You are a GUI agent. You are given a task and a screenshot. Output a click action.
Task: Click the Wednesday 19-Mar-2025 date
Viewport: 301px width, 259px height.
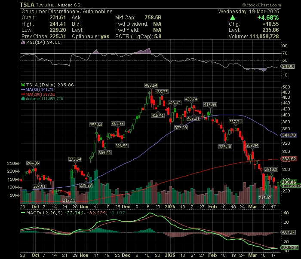tap(249, 12)
